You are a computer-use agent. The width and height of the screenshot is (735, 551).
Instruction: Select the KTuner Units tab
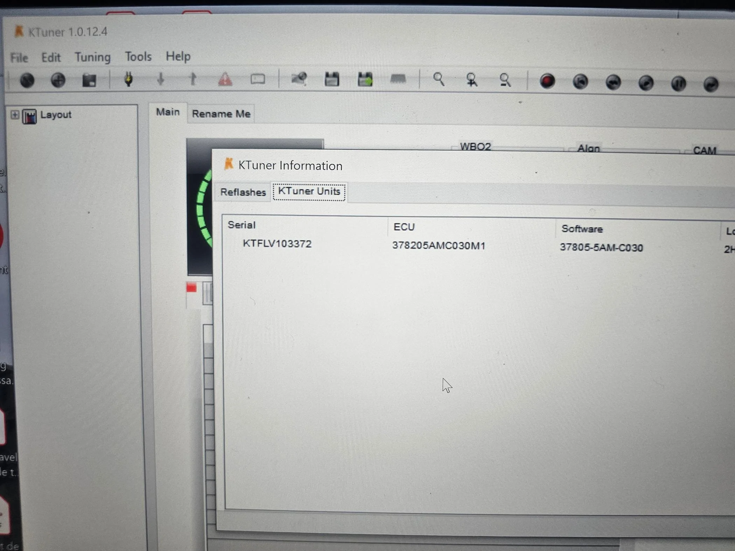pyautogui.click(x=309, y=191)
